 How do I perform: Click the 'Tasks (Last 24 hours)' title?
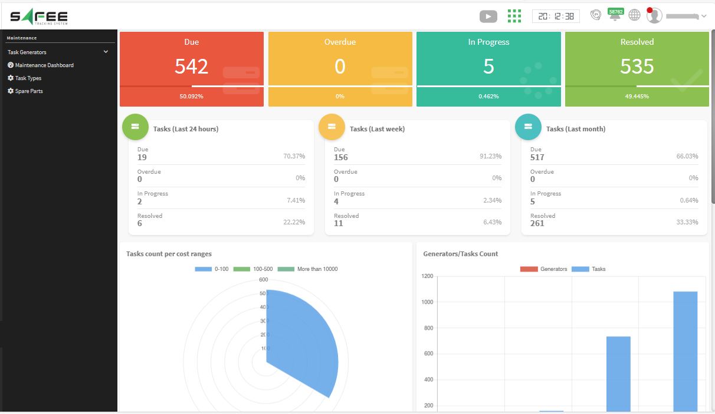click(186, 129)
